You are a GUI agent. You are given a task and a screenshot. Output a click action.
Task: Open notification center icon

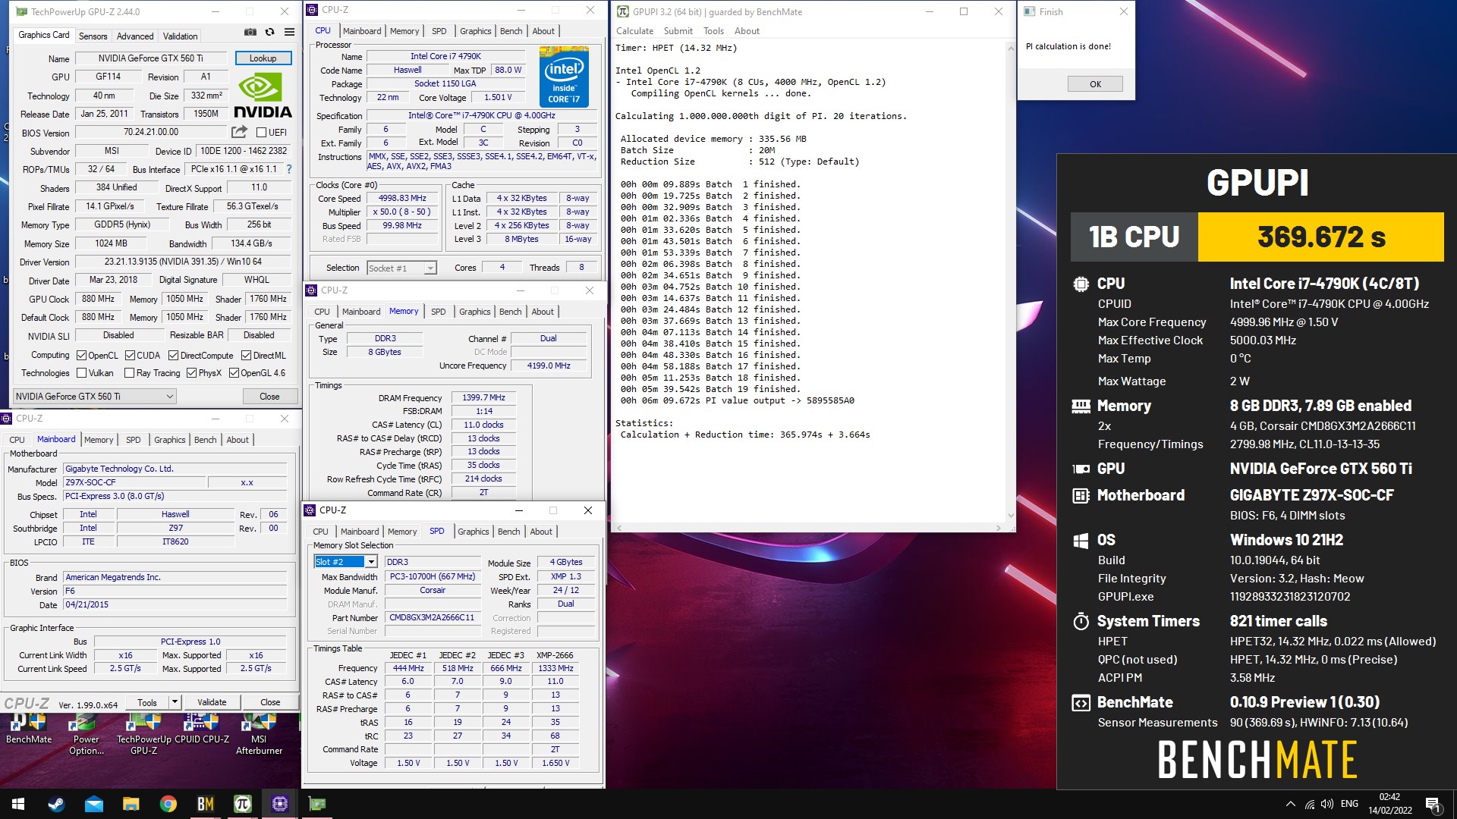tap(1433, 804)
